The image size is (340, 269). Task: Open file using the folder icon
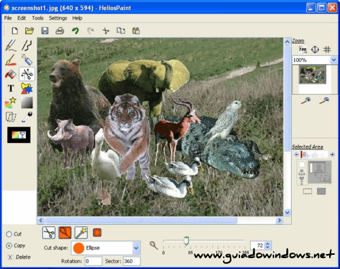pyautogui.click(x=29, y=31)
